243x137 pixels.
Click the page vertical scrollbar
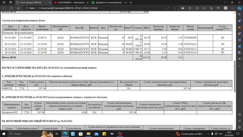tap(235, 76)
